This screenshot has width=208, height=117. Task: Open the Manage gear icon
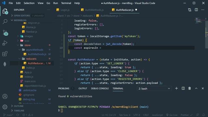click(5, 107)
